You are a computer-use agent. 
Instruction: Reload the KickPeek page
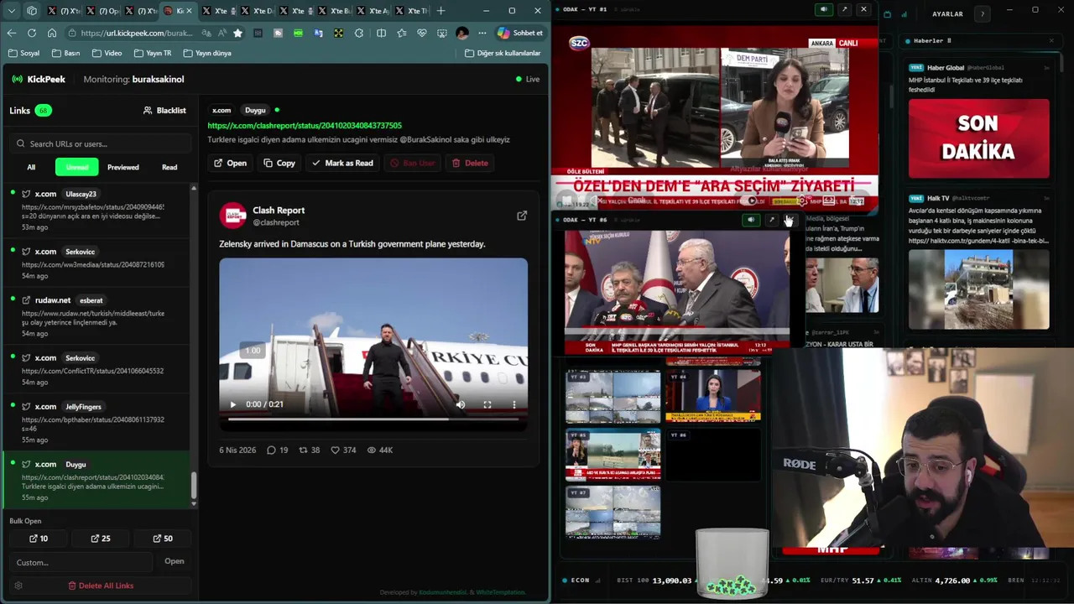(32, 33)
